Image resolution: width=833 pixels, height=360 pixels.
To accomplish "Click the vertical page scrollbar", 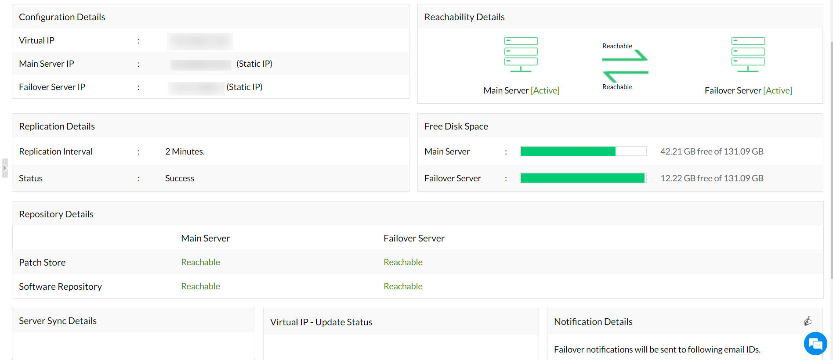I will click(831, 158).
